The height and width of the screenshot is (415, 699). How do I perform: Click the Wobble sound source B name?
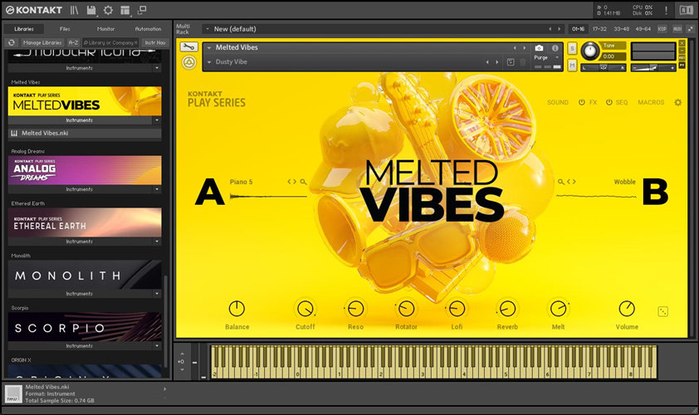tap(624, 182)
